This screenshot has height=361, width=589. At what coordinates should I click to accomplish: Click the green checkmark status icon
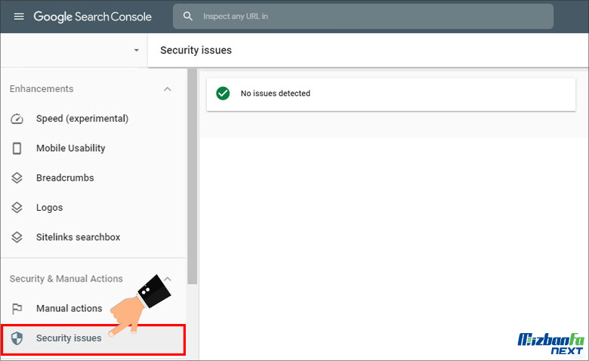[223, 94]
